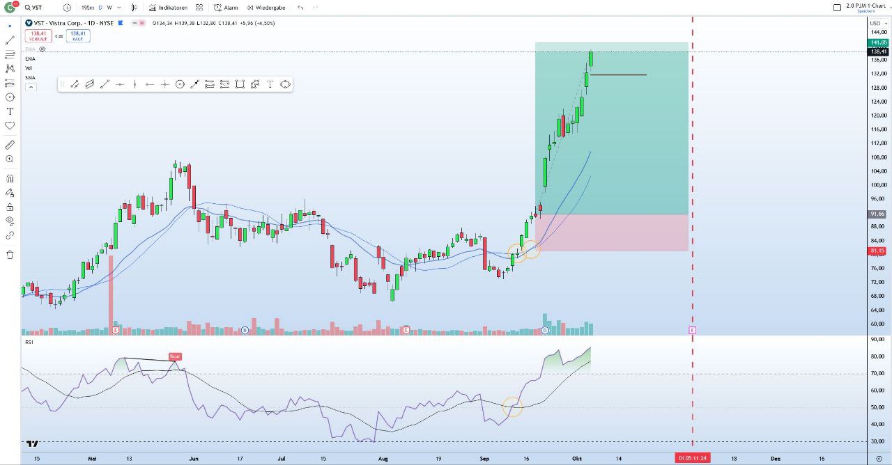Select the rectangle shape in floating toolbar
892x465 pixels.
click(x=240, y=84)
